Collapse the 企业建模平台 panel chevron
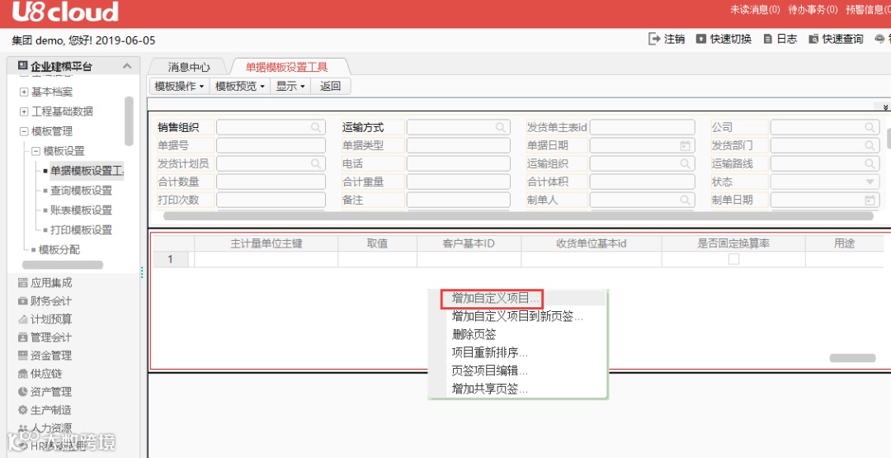The image size is (891, 458). tap(127, 66)
